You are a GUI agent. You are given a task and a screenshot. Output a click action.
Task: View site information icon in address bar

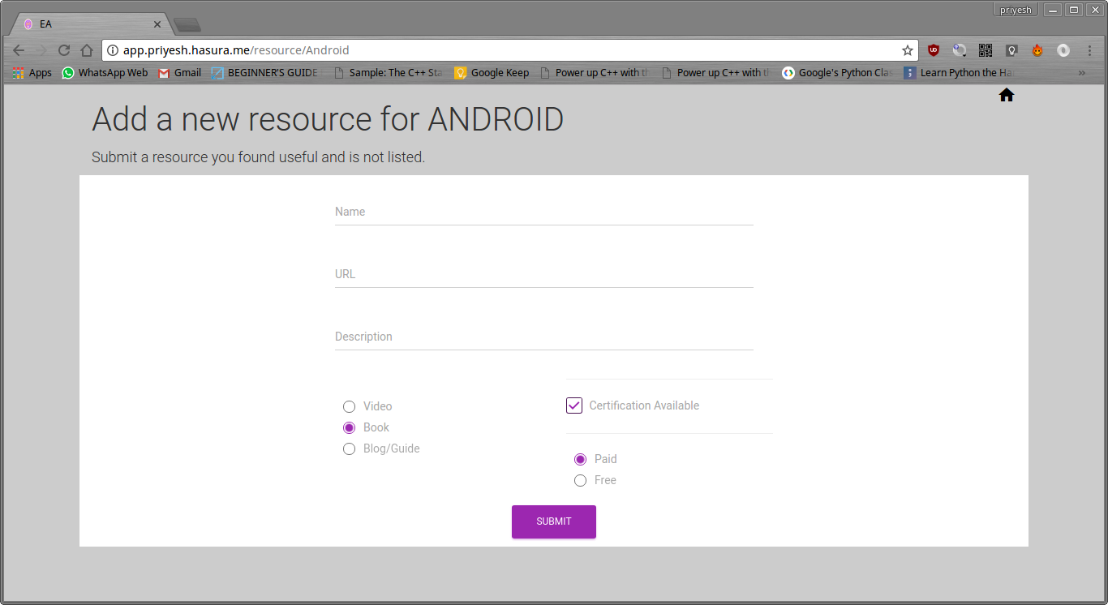tap(113, 50)
